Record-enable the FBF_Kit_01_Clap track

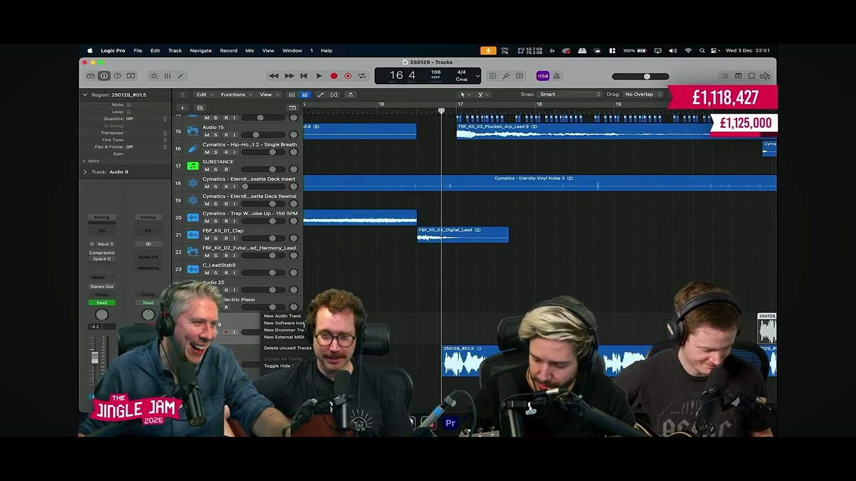(x=225, y=238)
